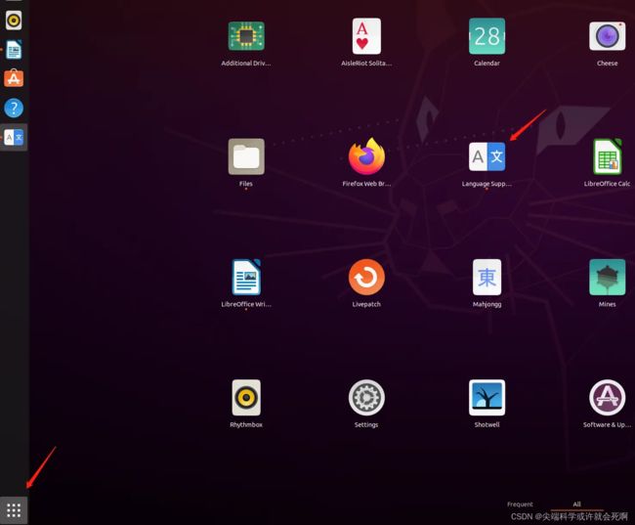635x525 pixels.
Task: Launch AisleRiot Solitaire
Action: 366,36
